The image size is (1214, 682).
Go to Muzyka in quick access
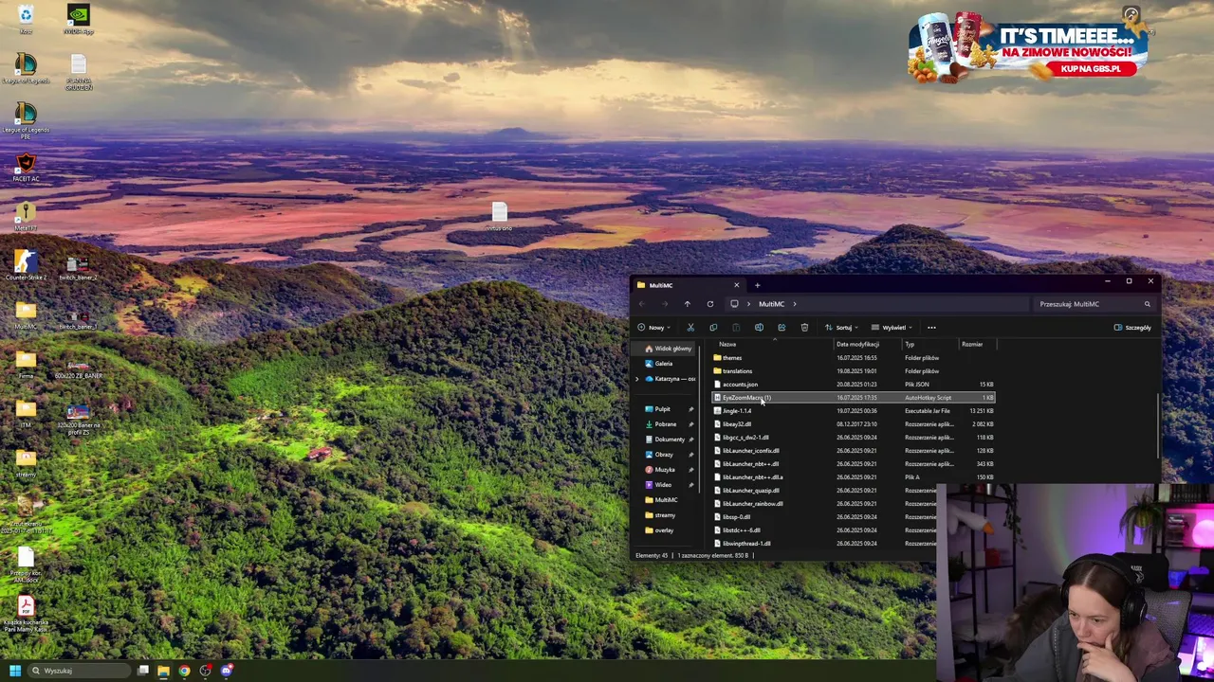664,470
